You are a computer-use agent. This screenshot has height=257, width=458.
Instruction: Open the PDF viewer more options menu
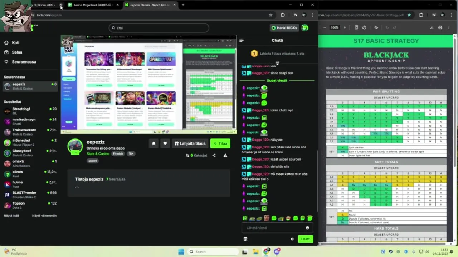click(449, 27)
